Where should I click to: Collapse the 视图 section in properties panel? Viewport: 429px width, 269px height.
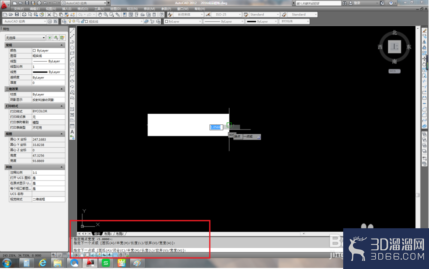[61, 134]
